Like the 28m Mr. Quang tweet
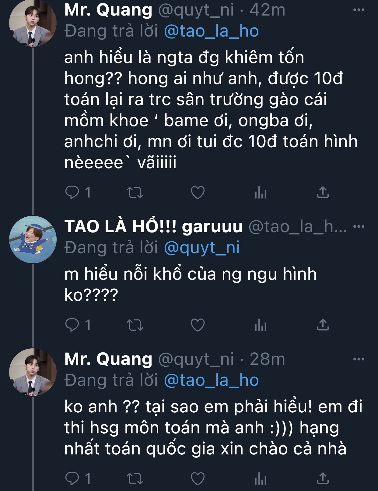Viewport: 378px width, 491px height. tap(198, 479)
